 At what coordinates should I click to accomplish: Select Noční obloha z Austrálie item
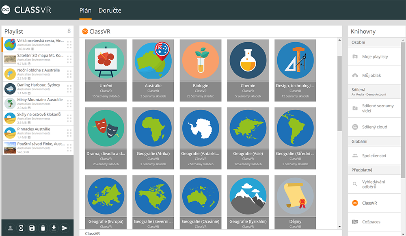click(x=38, y=74)
